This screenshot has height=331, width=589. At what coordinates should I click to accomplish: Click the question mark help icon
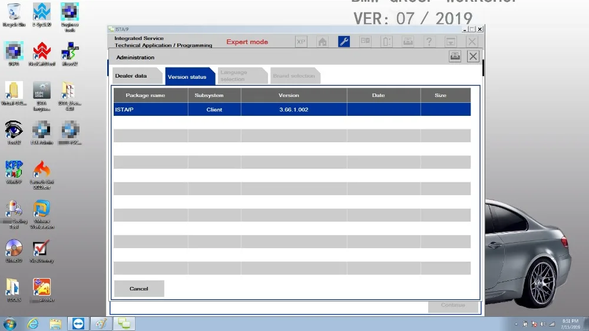click(x=429, y=41)
